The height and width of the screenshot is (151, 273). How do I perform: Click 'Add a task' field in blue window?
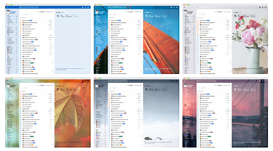(37, 18)
